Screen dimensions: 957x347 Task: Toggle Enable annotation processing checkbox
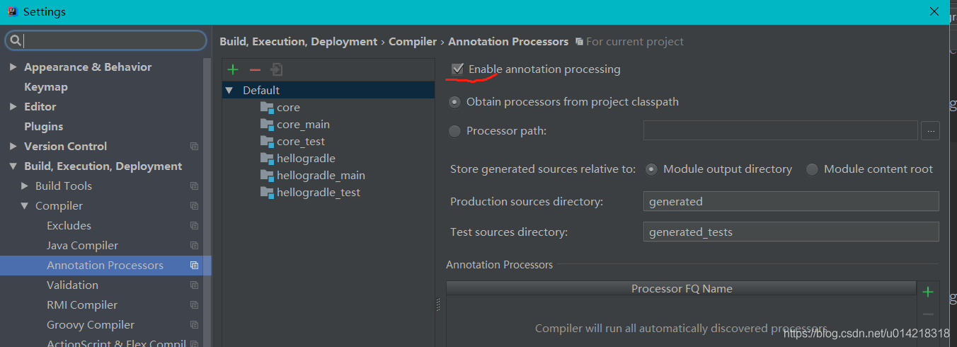click(x=458, y=69)
